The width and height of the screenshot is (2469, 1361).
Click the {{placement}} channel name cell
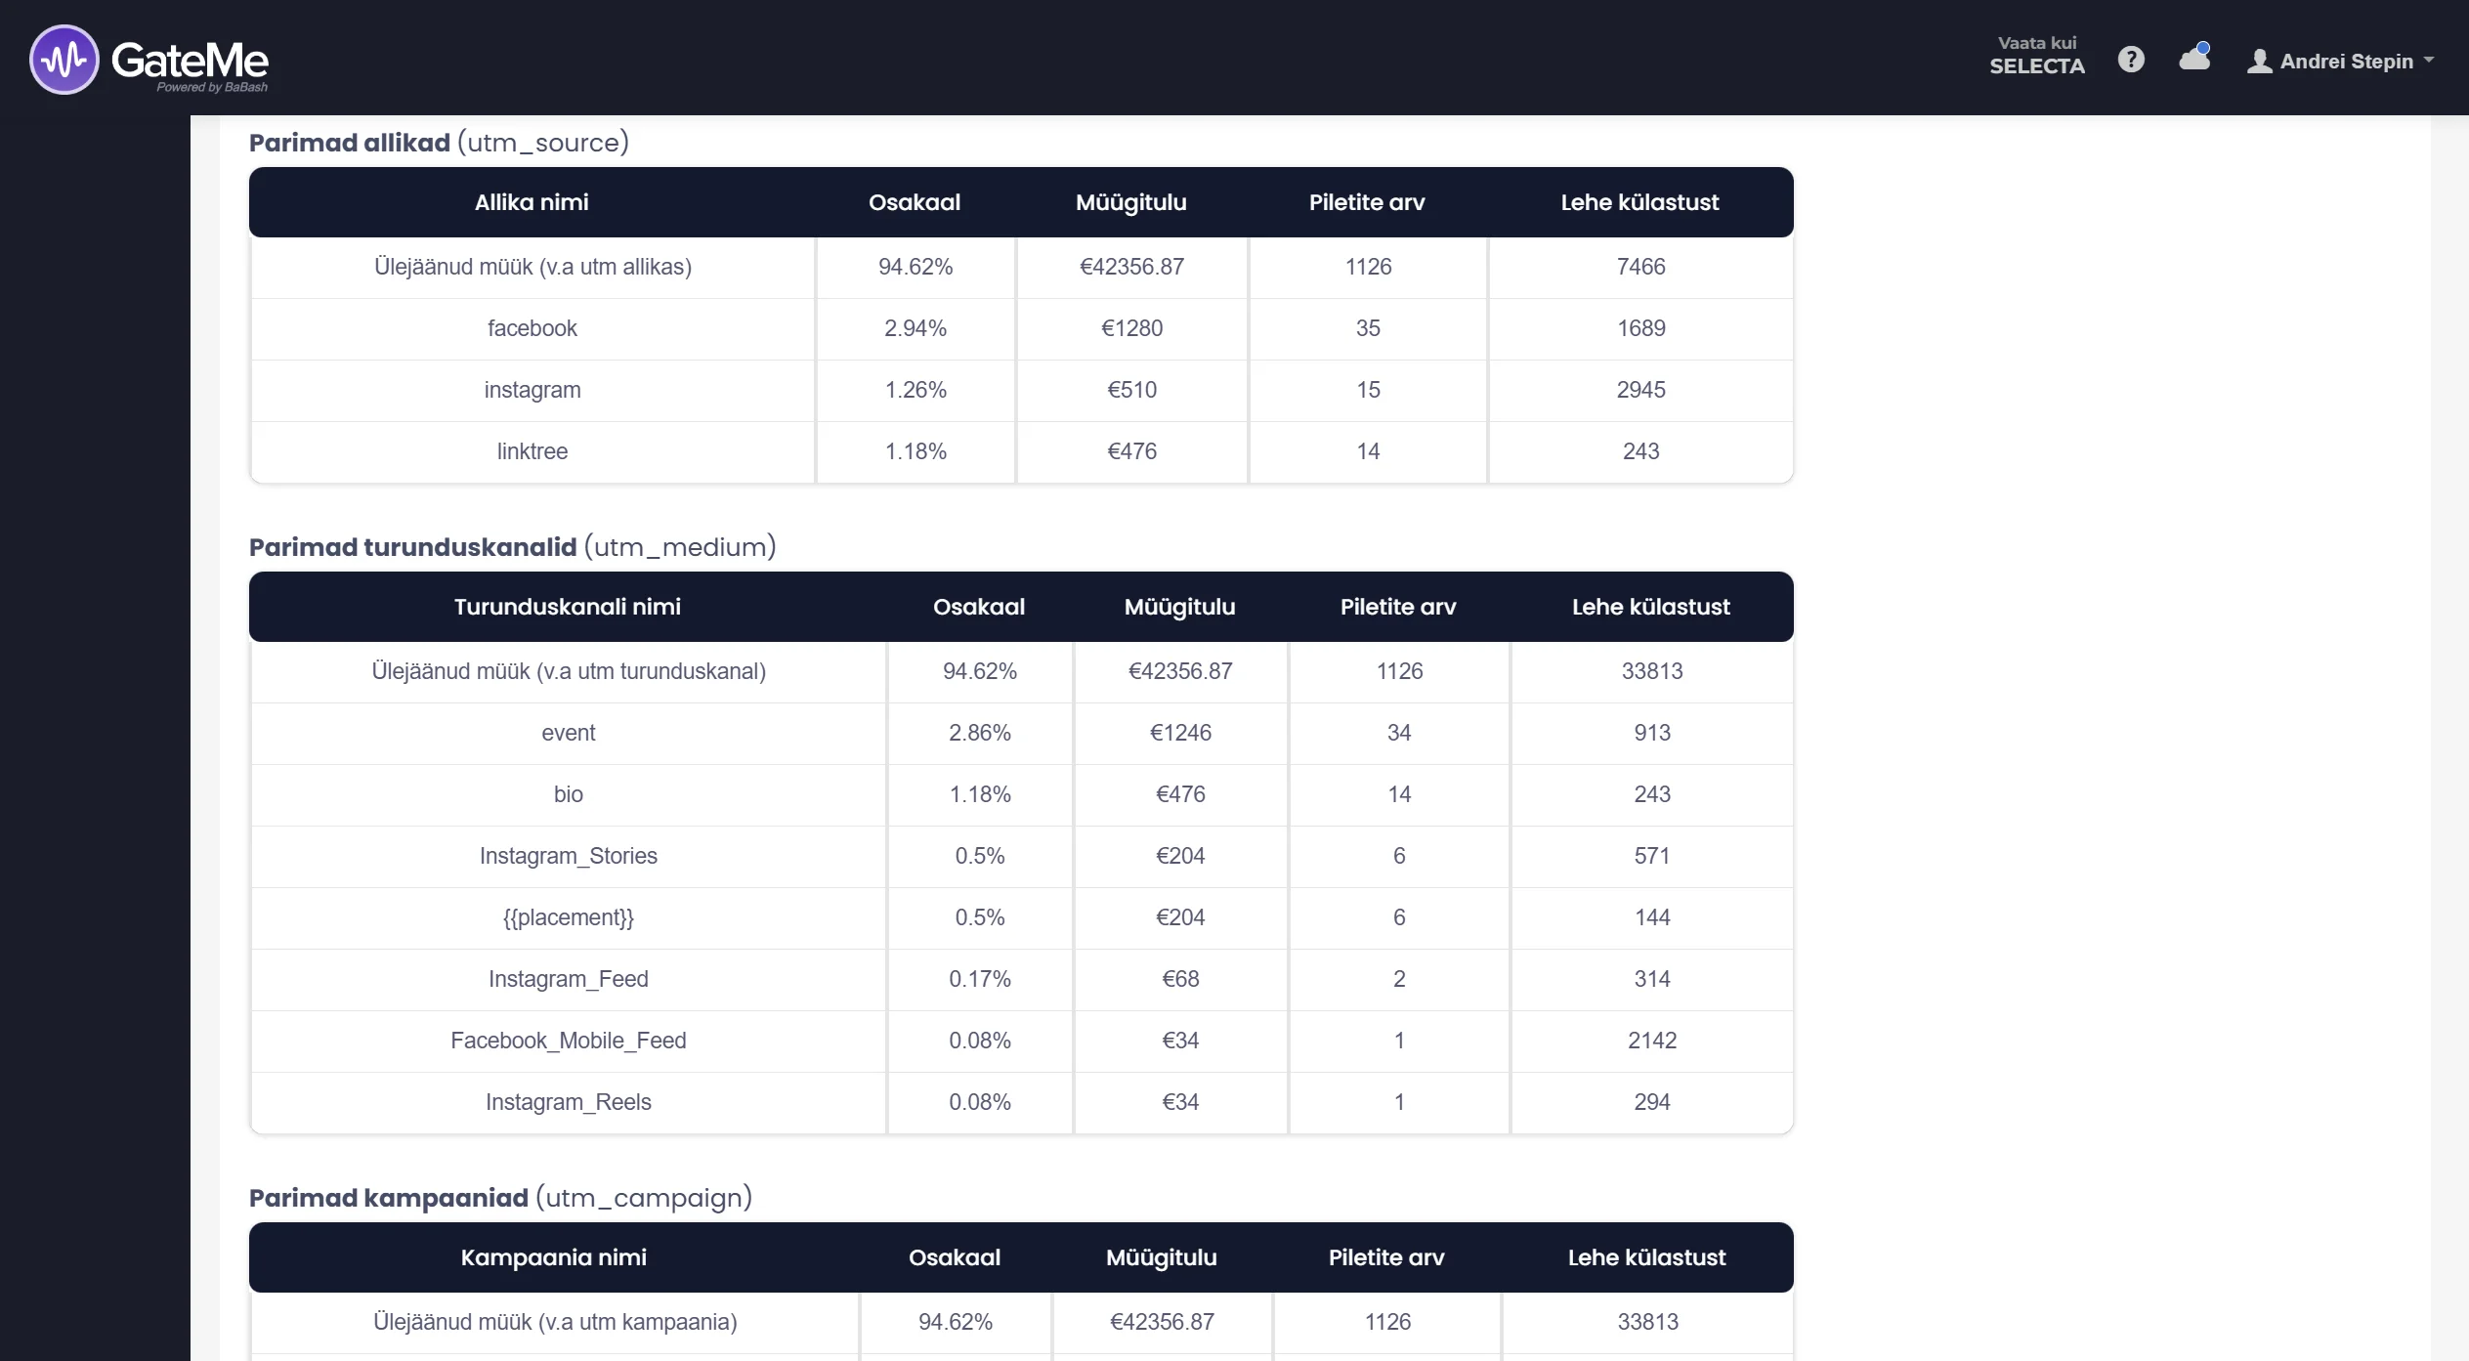(x=569, y=917)
